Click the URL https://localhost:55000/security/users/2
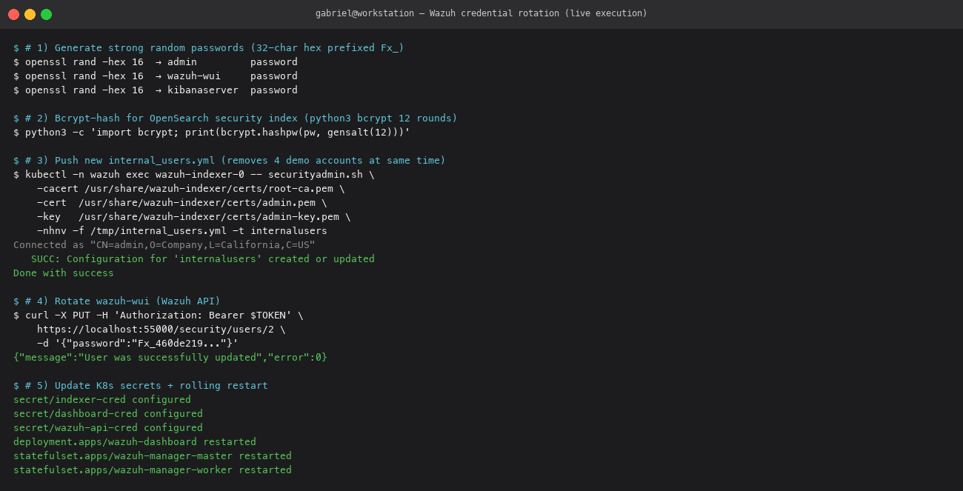The height and width of the screenshot is (491, 963). (x=156, y=329)
